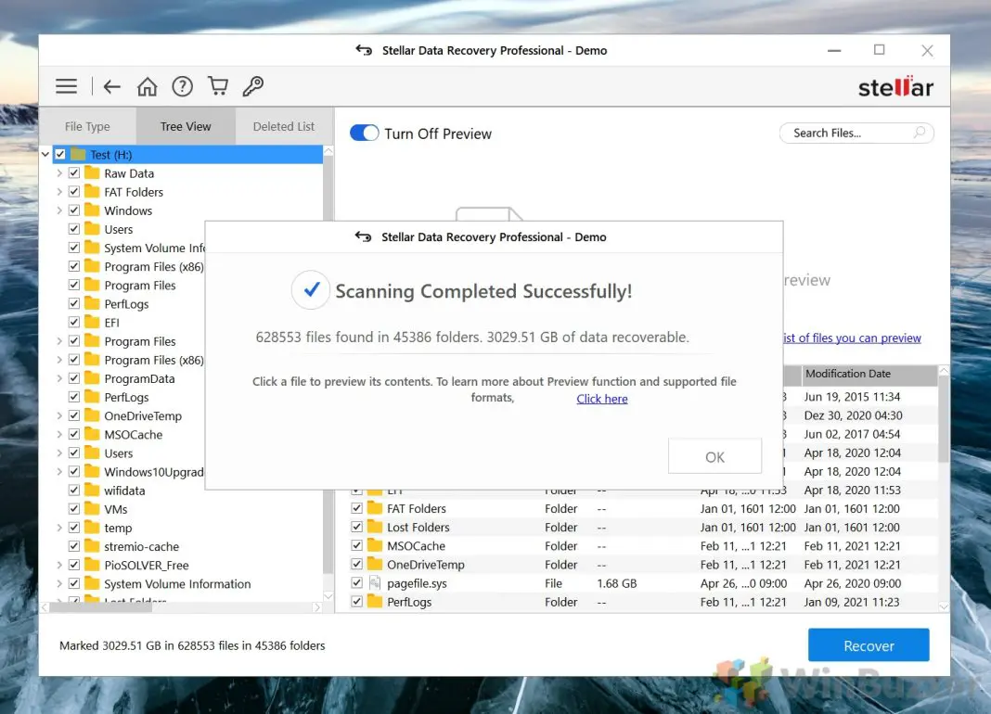Viewport: 991px width, 714px height.
Task: Click the MSOCache folder icon in file list
Action: pyautogui.click(x=375, y=545)
